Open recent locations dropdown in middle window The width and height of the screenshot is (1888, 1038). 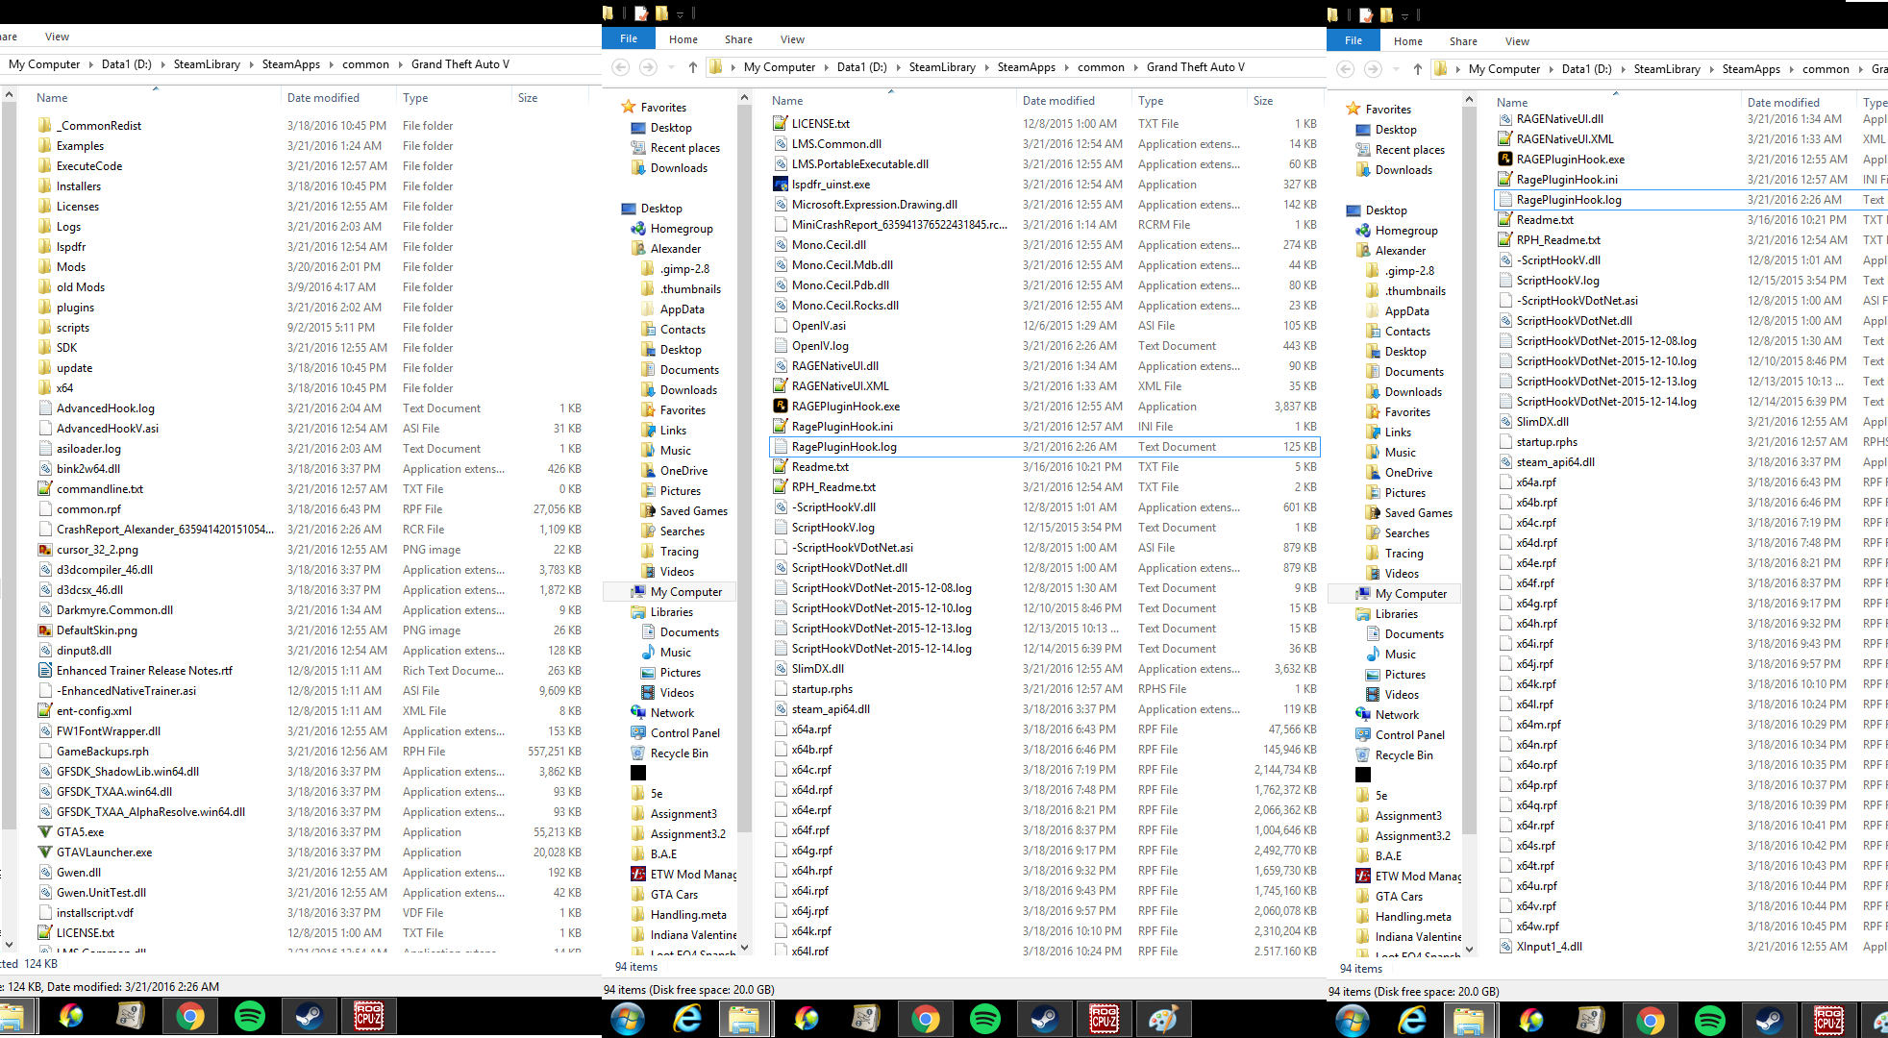click(x=671, y=67)
